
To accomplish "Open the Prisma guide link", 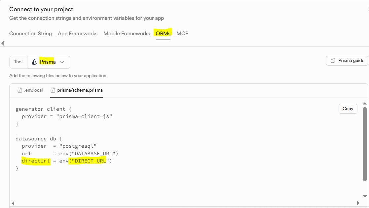I will click(x=347, y=61).
